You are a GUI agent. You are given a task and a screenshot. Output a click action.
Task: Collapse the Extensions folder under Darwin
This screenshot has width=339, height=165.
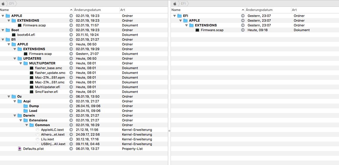(x=21, y=120)
